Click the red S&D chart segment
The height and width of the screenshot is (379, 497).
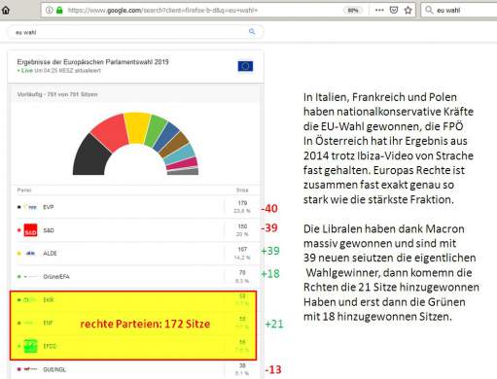[110, 132]
